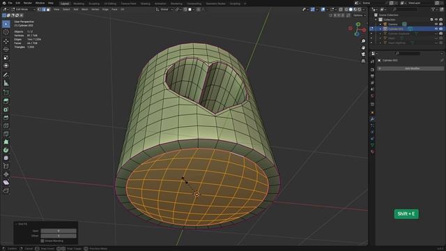Select the Move tool
The image size is (446, 251).
point(6,41)
